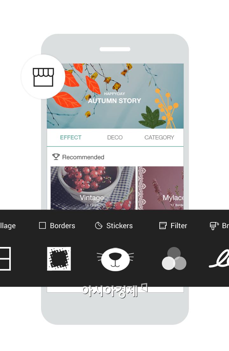Screen dimensions: 229x351
Task: Open the Vintage 12 Filters pack
Action: tap(93, 188)
